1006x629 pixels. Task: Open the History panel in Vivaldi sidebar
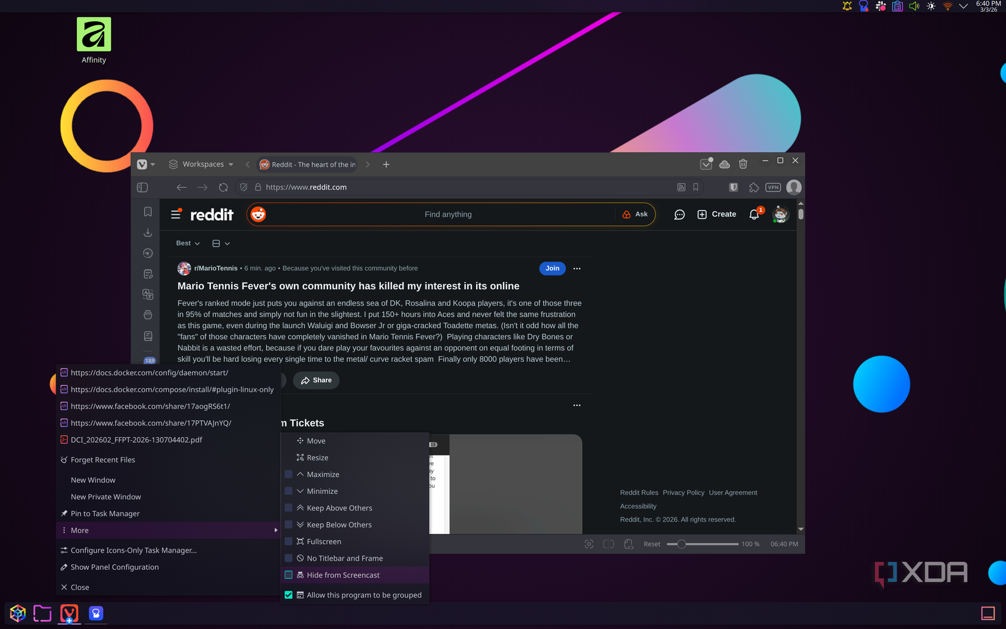click(148, 253)
